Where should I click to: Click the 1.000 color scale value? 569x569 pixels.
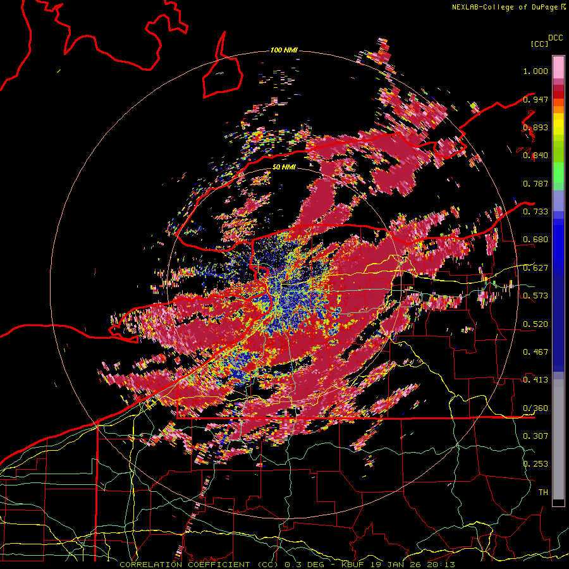tap(535, 71)
